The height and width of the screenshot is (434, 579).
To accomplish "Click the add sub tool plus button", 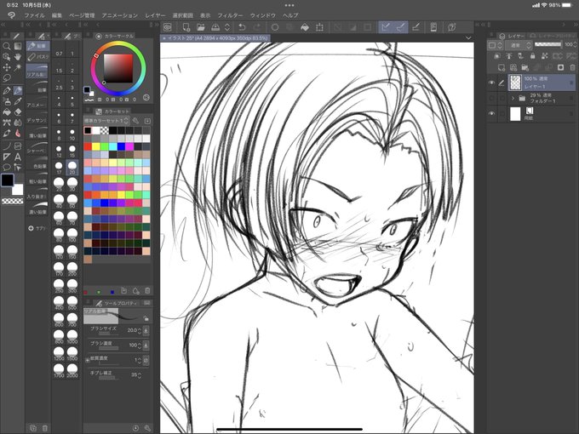I will click(31, 228).
